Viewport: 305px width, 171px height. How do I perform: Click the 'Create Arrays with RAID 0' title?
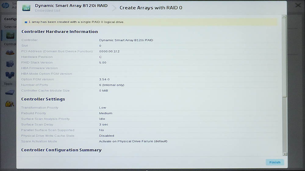[151, 8]
